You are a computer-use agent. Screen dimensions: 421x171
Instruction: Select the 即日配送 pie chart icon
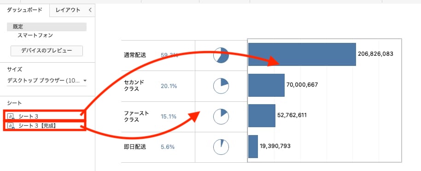tap(221, 147)
